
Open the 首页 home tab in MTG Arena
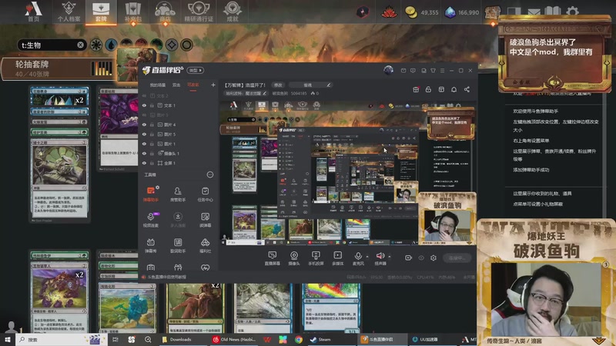33,12
